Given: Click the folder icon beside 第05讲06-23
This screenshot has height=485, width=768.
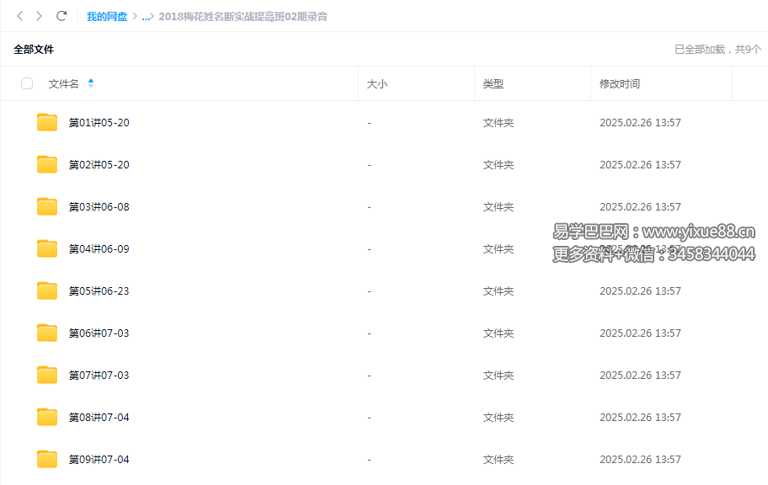Looking at the screenshot, I should pyautogui.click(x=46, y=290).
